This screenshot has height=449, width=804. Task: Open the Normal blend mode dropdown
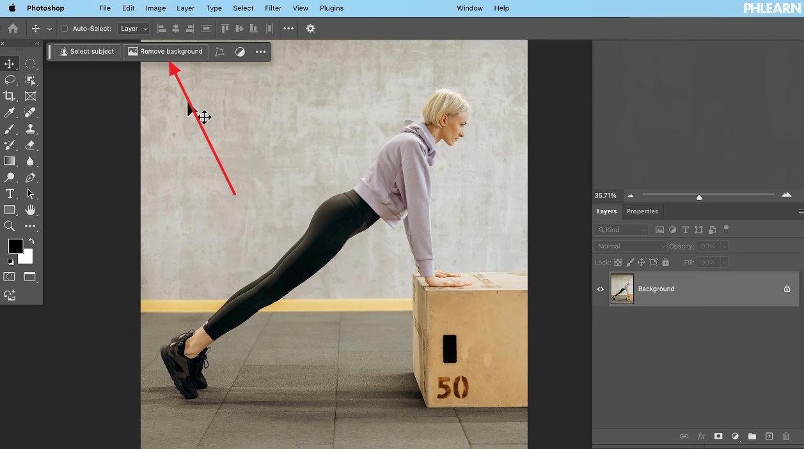point(631,246)
